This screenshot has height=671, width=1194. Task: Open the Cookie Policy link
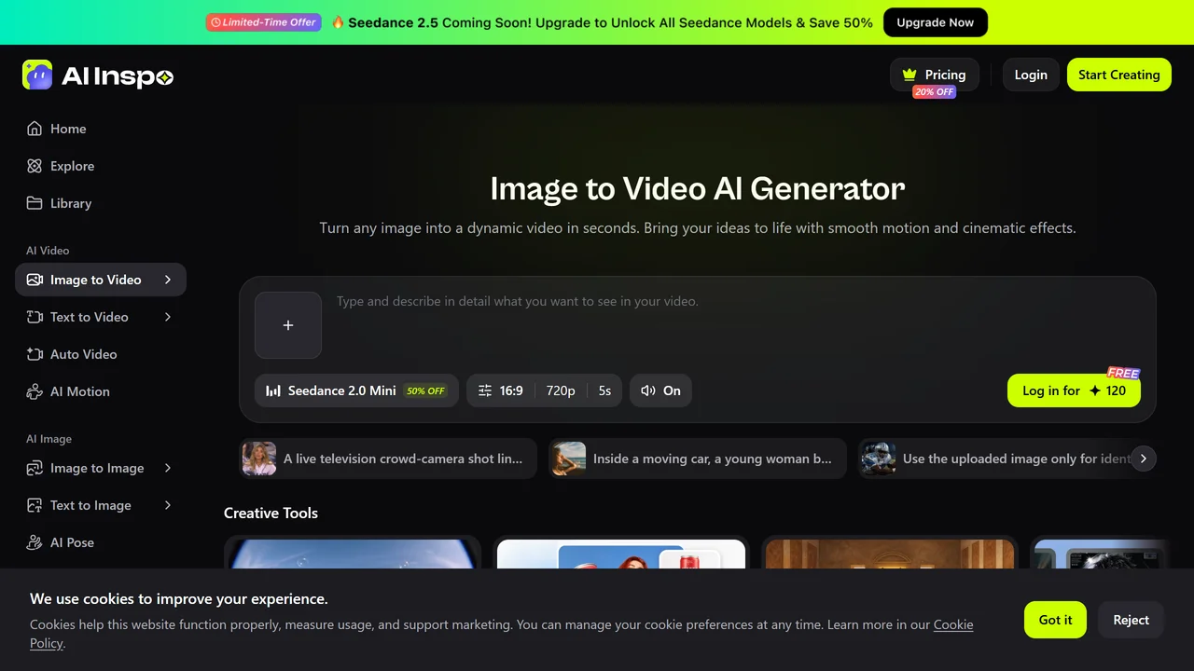click(952, 624)
